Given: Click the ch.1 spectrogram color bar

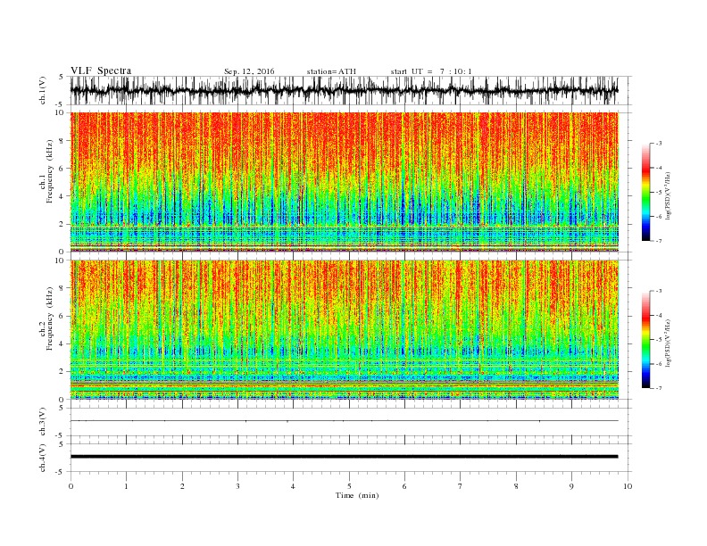Looking at the screenshot, I should [645, 192].
